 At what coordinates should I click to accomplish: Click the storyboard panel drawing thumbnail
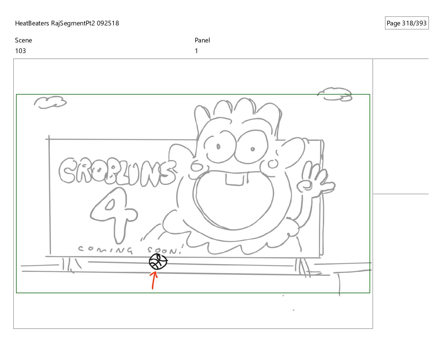click(193, 194)
